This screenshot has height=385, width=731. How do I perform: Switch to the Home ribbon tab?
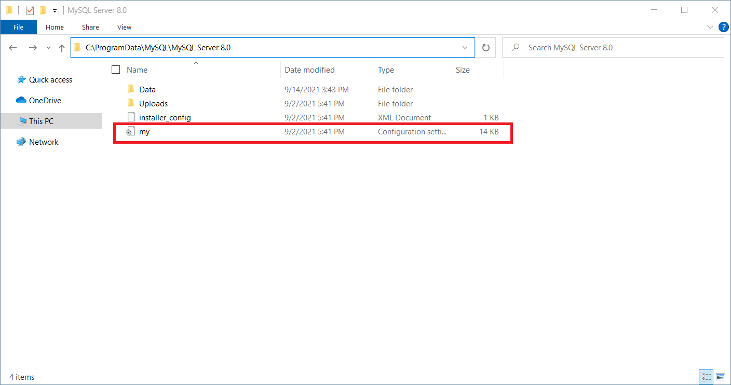pyautogui.click(x=55, y=27)
